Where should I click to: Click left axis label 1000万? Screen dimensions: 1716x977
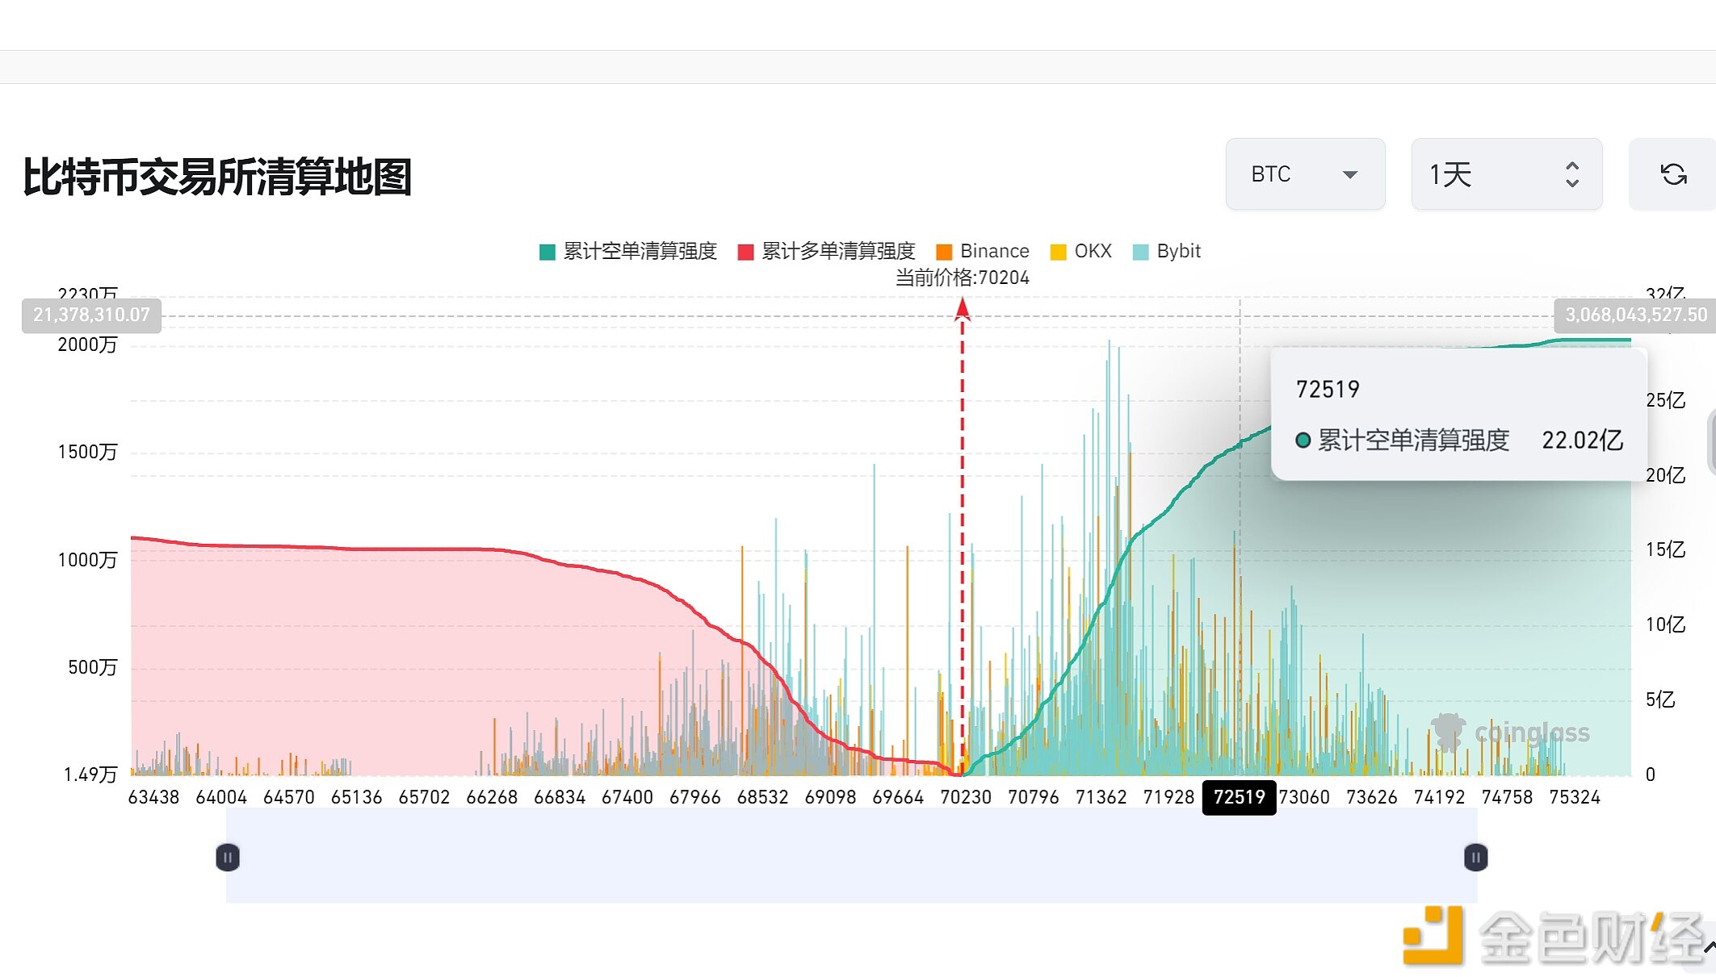[87, 560]
